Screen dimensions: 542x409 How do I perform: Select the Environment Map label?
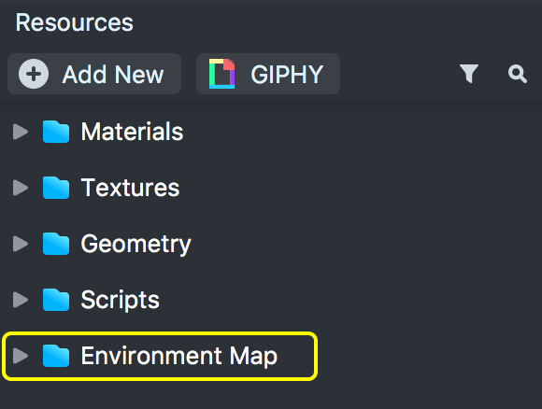(179, 356)
